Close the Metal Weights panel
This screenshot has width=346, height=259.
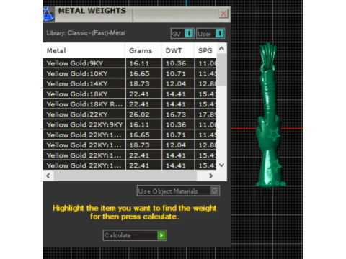223,14
